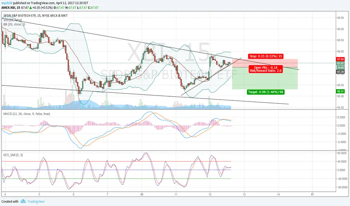The image size is (350, 206).
Task: Click the AMEX:XBI, 15 symbol header text
Action: coord(11,7)
